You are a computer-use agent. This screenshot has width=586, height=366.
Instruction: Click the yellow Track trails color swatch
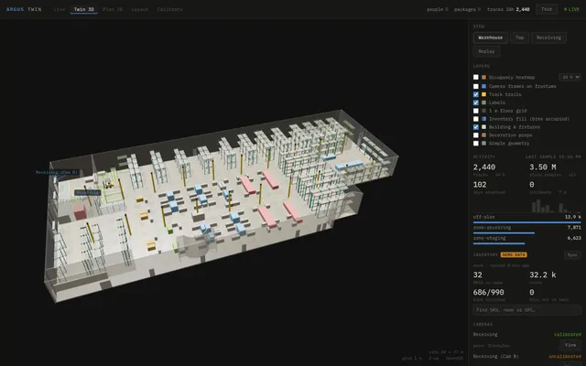coord(484,94)
